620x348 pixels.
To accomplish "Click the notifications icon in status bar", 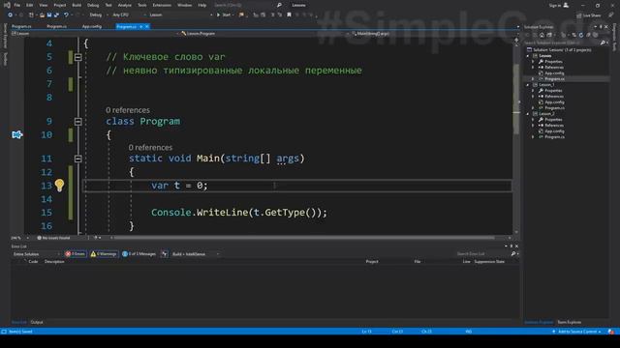I will (x=611, y=332).
